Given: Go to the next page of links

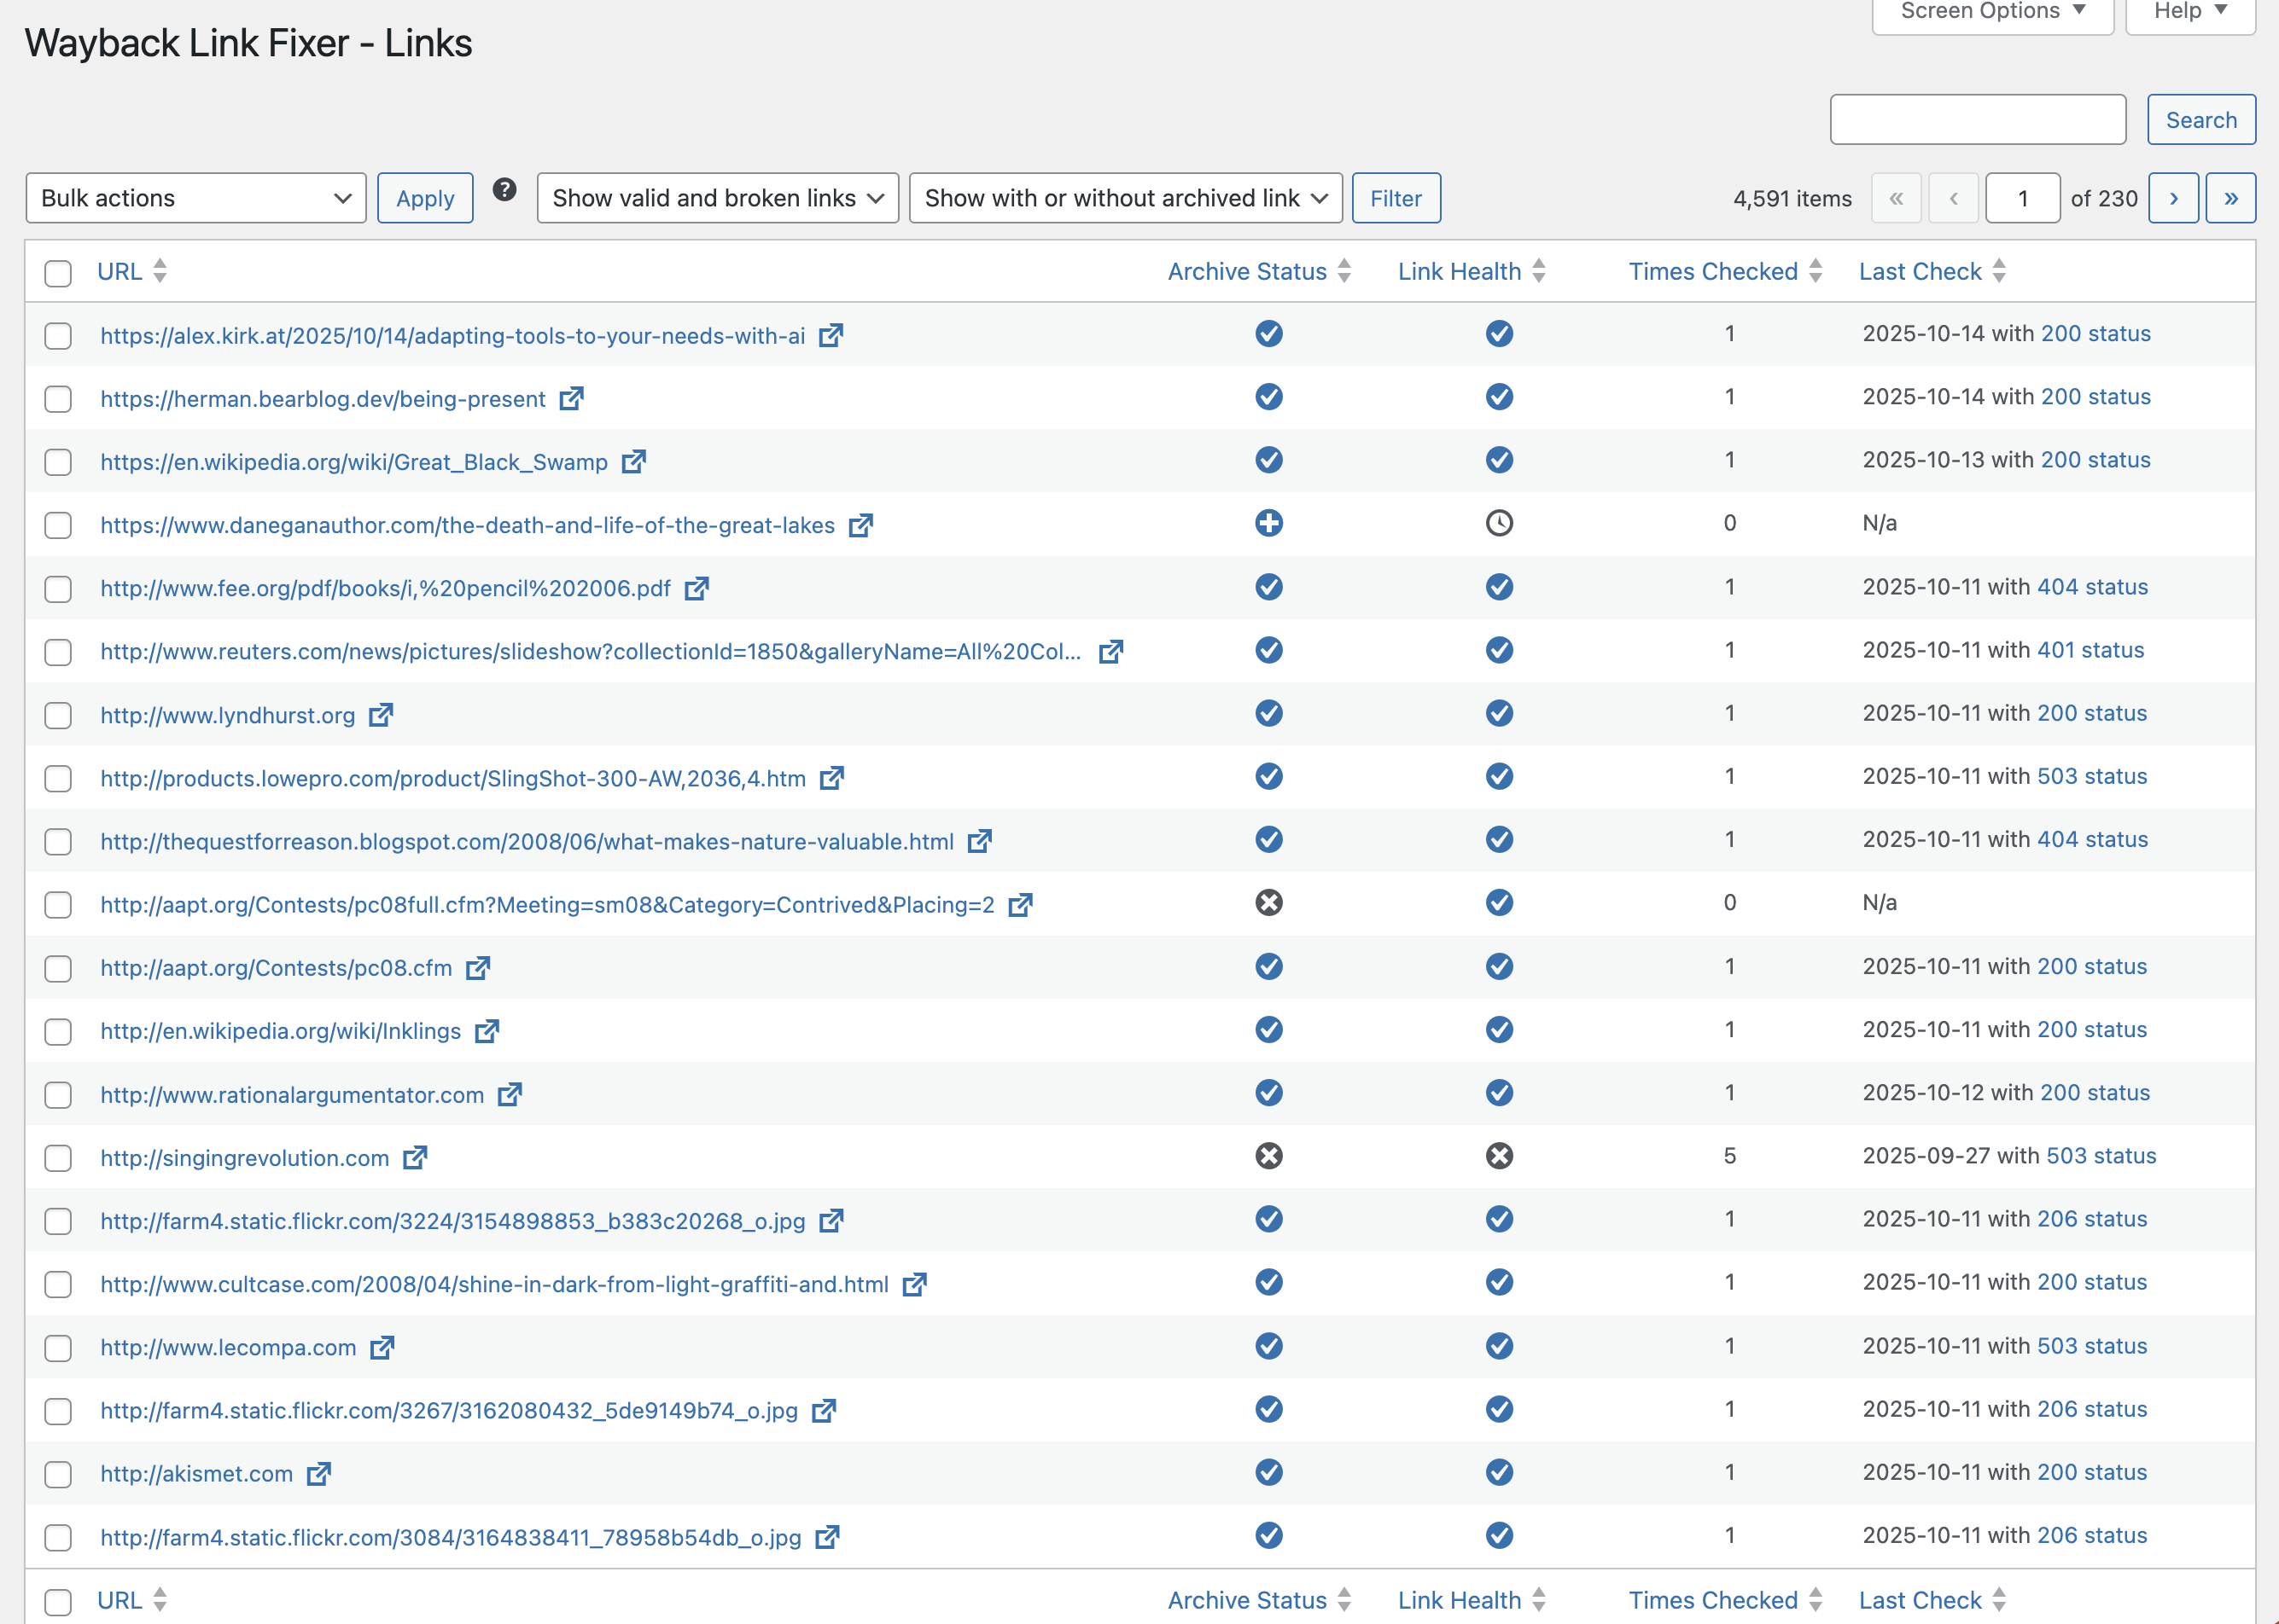Looking at the screenshot, I should 2173,198.
